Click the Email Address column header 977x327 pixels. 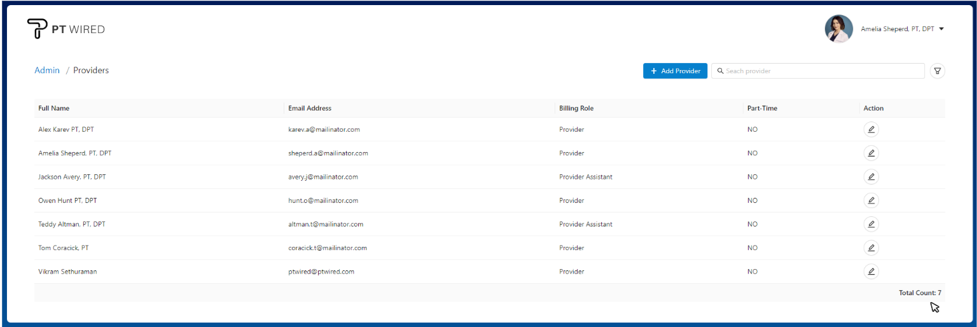310,108
